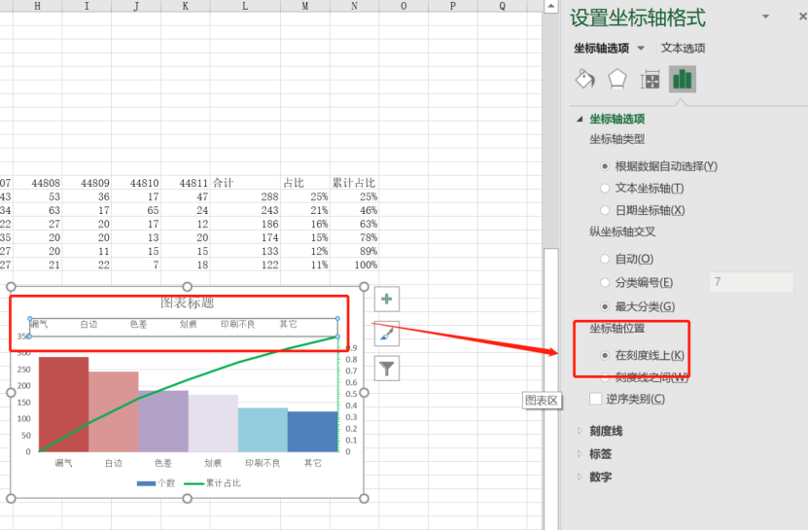Collapse 坐标轴选项 section
The height and width of the screenshot is (531, 808).
coord(580,119)
